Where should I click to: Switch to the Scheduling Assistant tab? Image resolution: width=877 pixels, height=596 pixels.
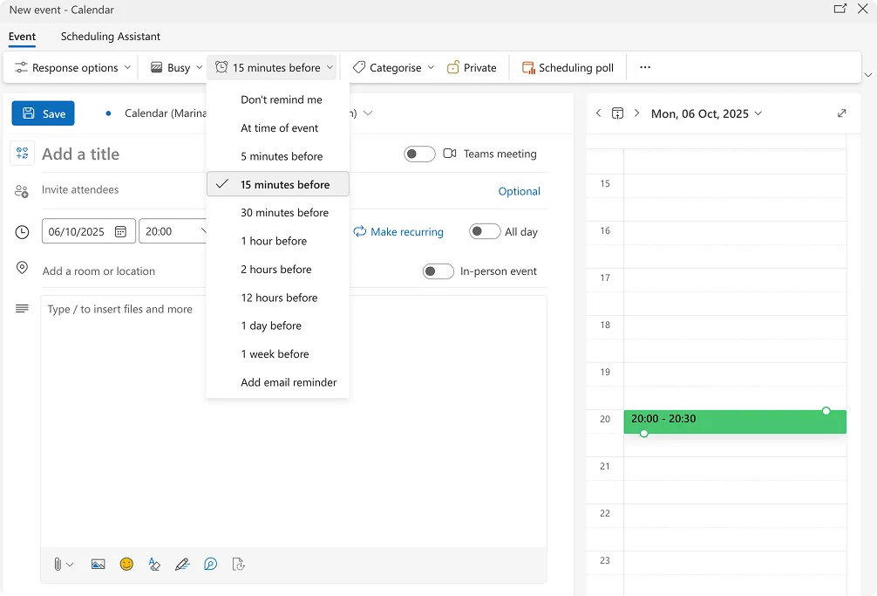pos(110,37)
